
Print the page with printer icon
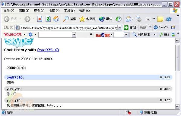138,19
